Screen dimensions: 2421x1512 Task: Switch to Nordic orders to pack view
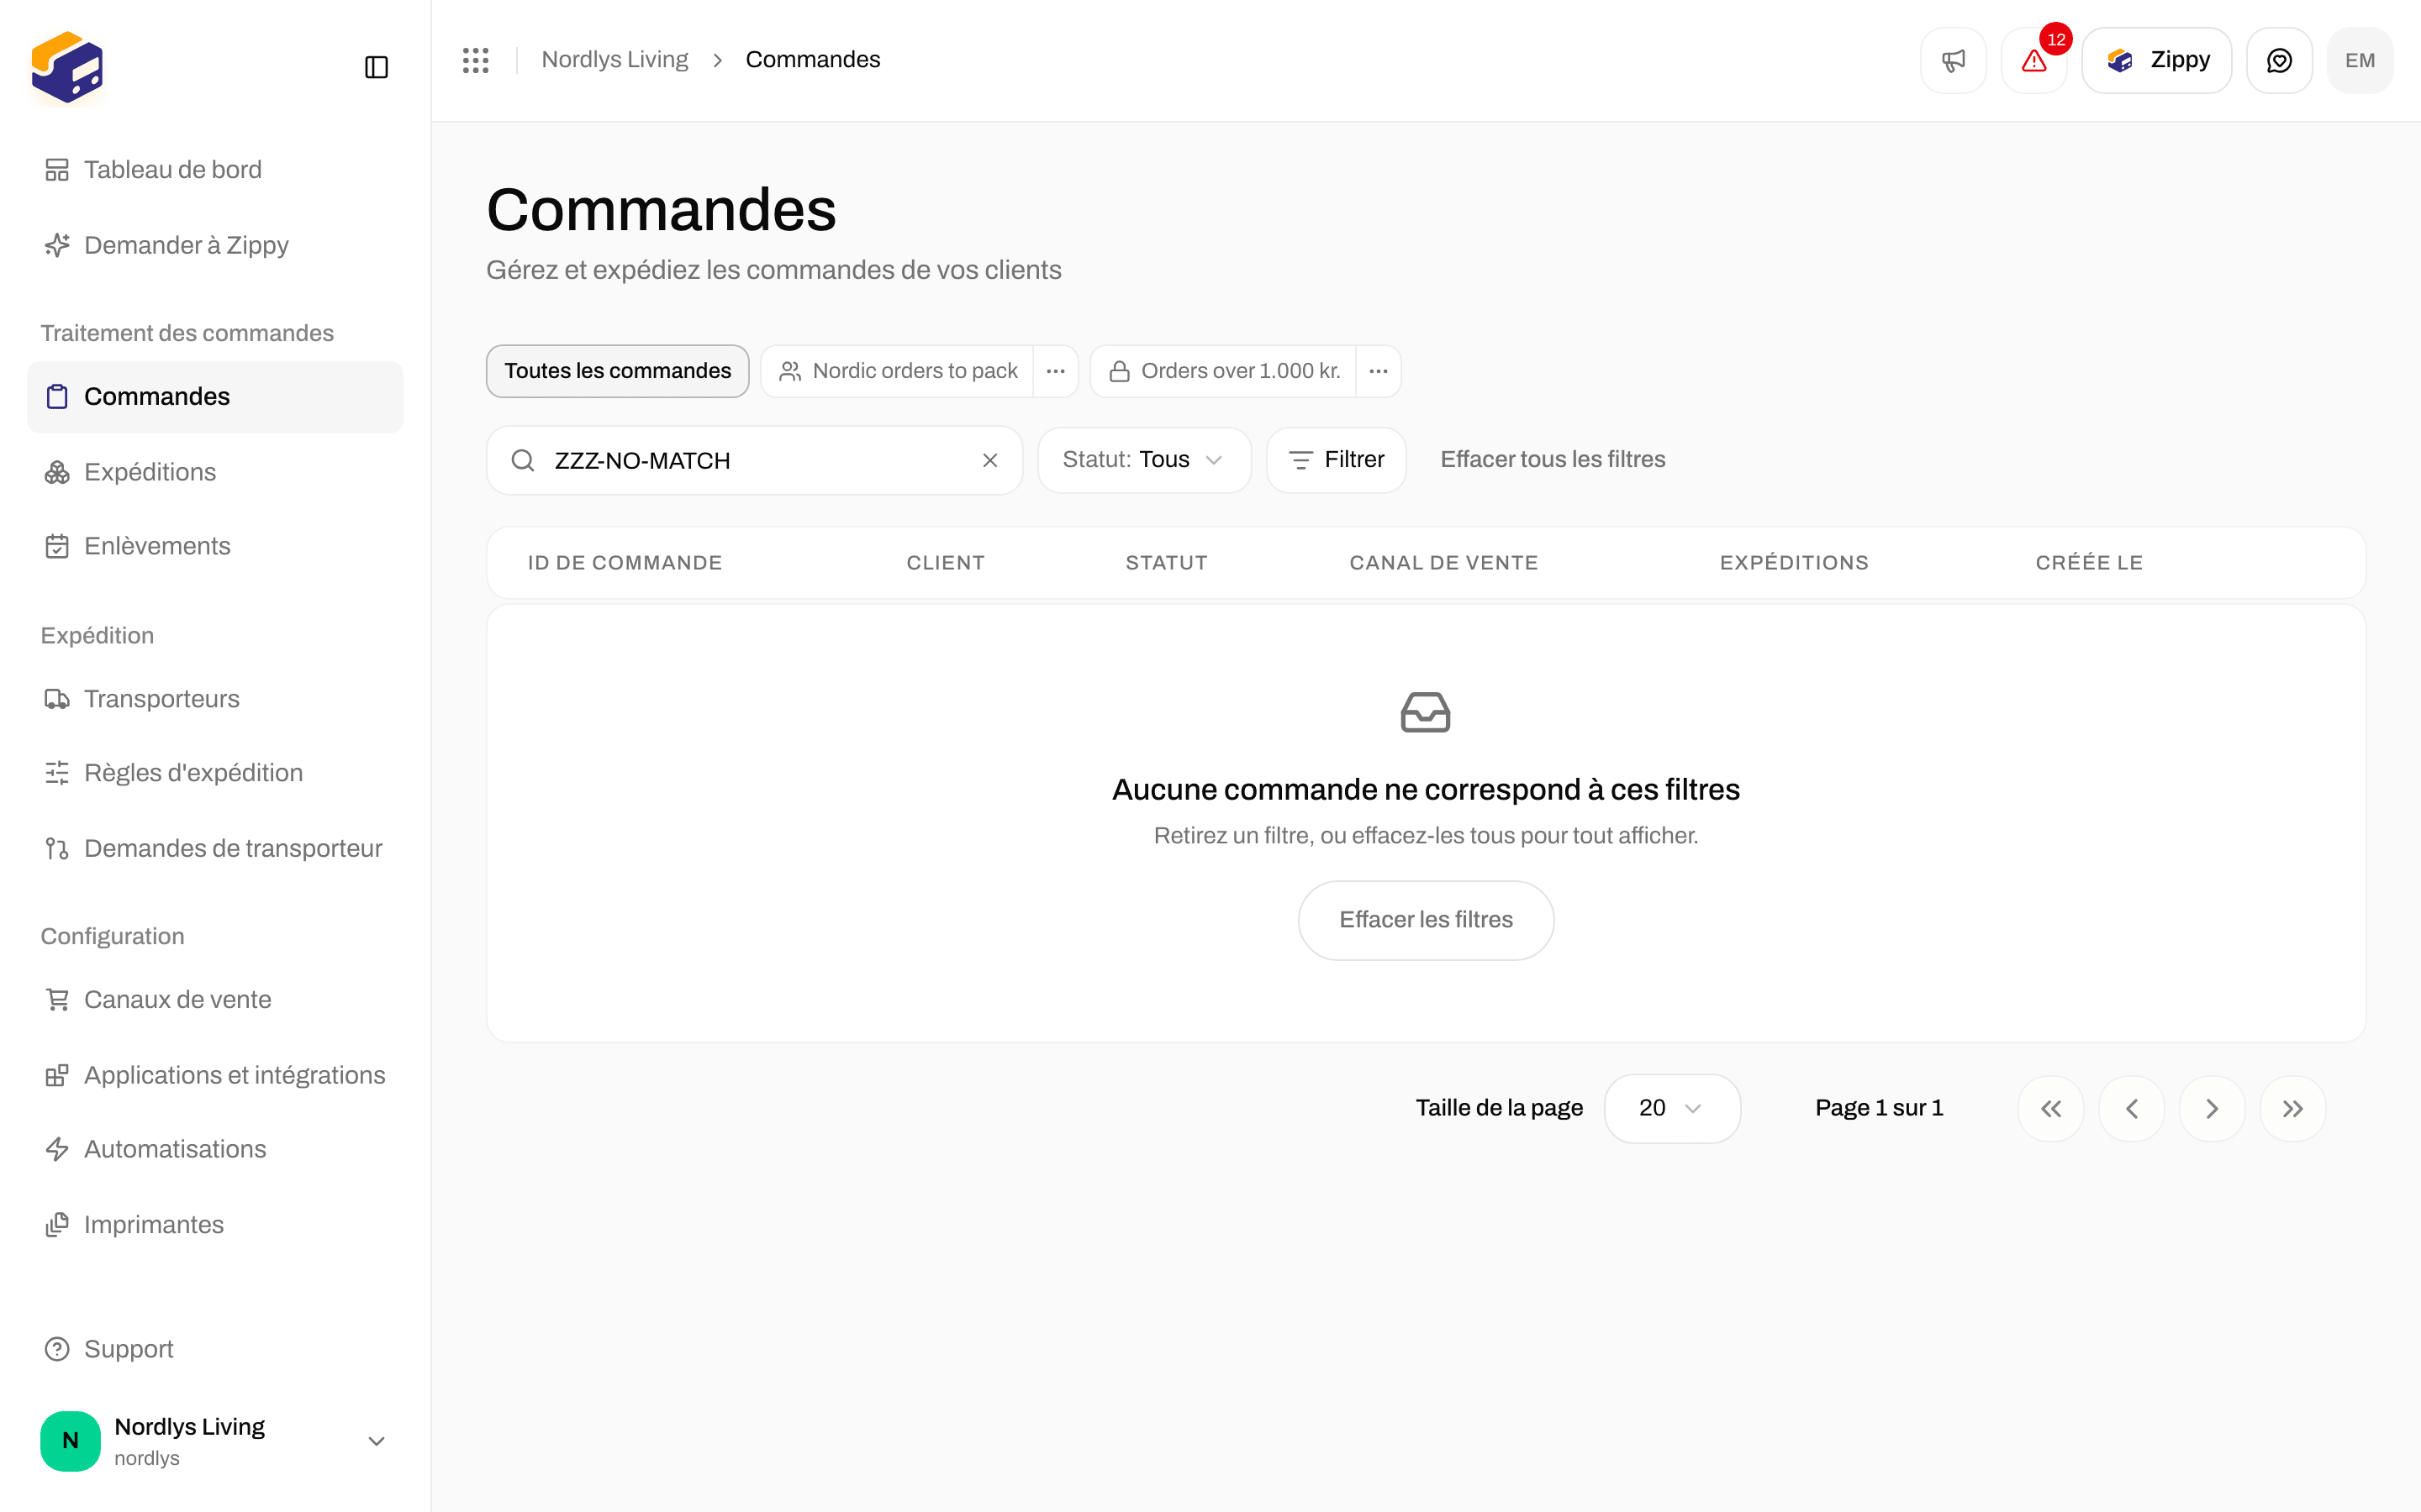(x=898, y=371)
